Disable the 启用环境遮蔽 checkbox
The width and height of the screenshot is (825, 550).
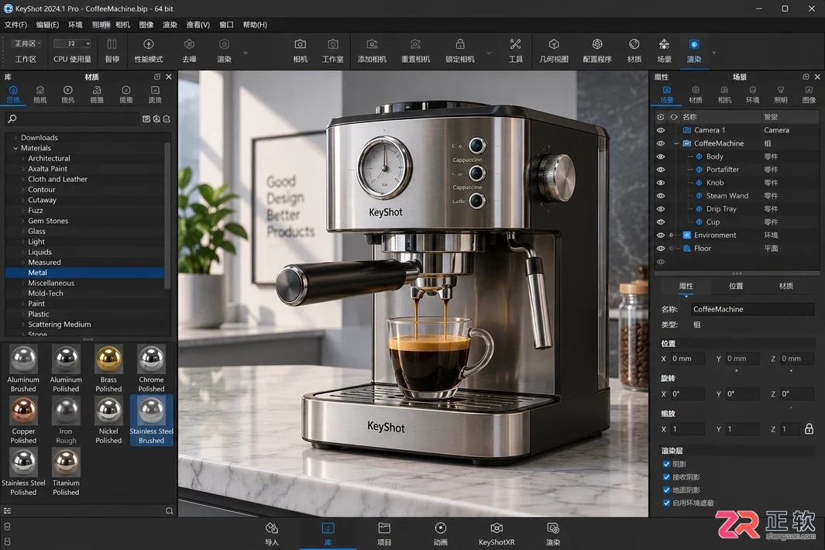click(x=667, y=504)
